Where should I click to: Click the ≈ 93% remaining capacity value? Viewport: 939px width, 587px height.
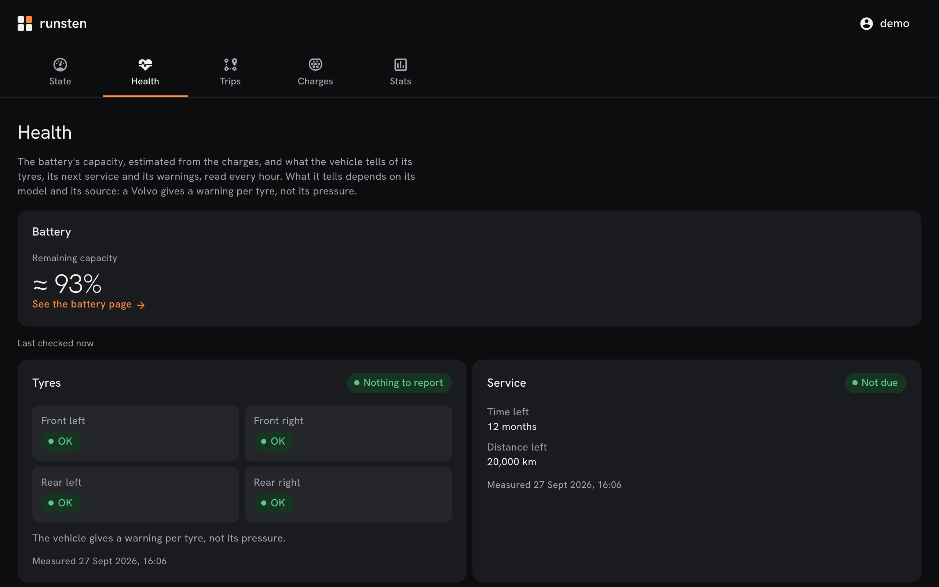coord(67,284)
